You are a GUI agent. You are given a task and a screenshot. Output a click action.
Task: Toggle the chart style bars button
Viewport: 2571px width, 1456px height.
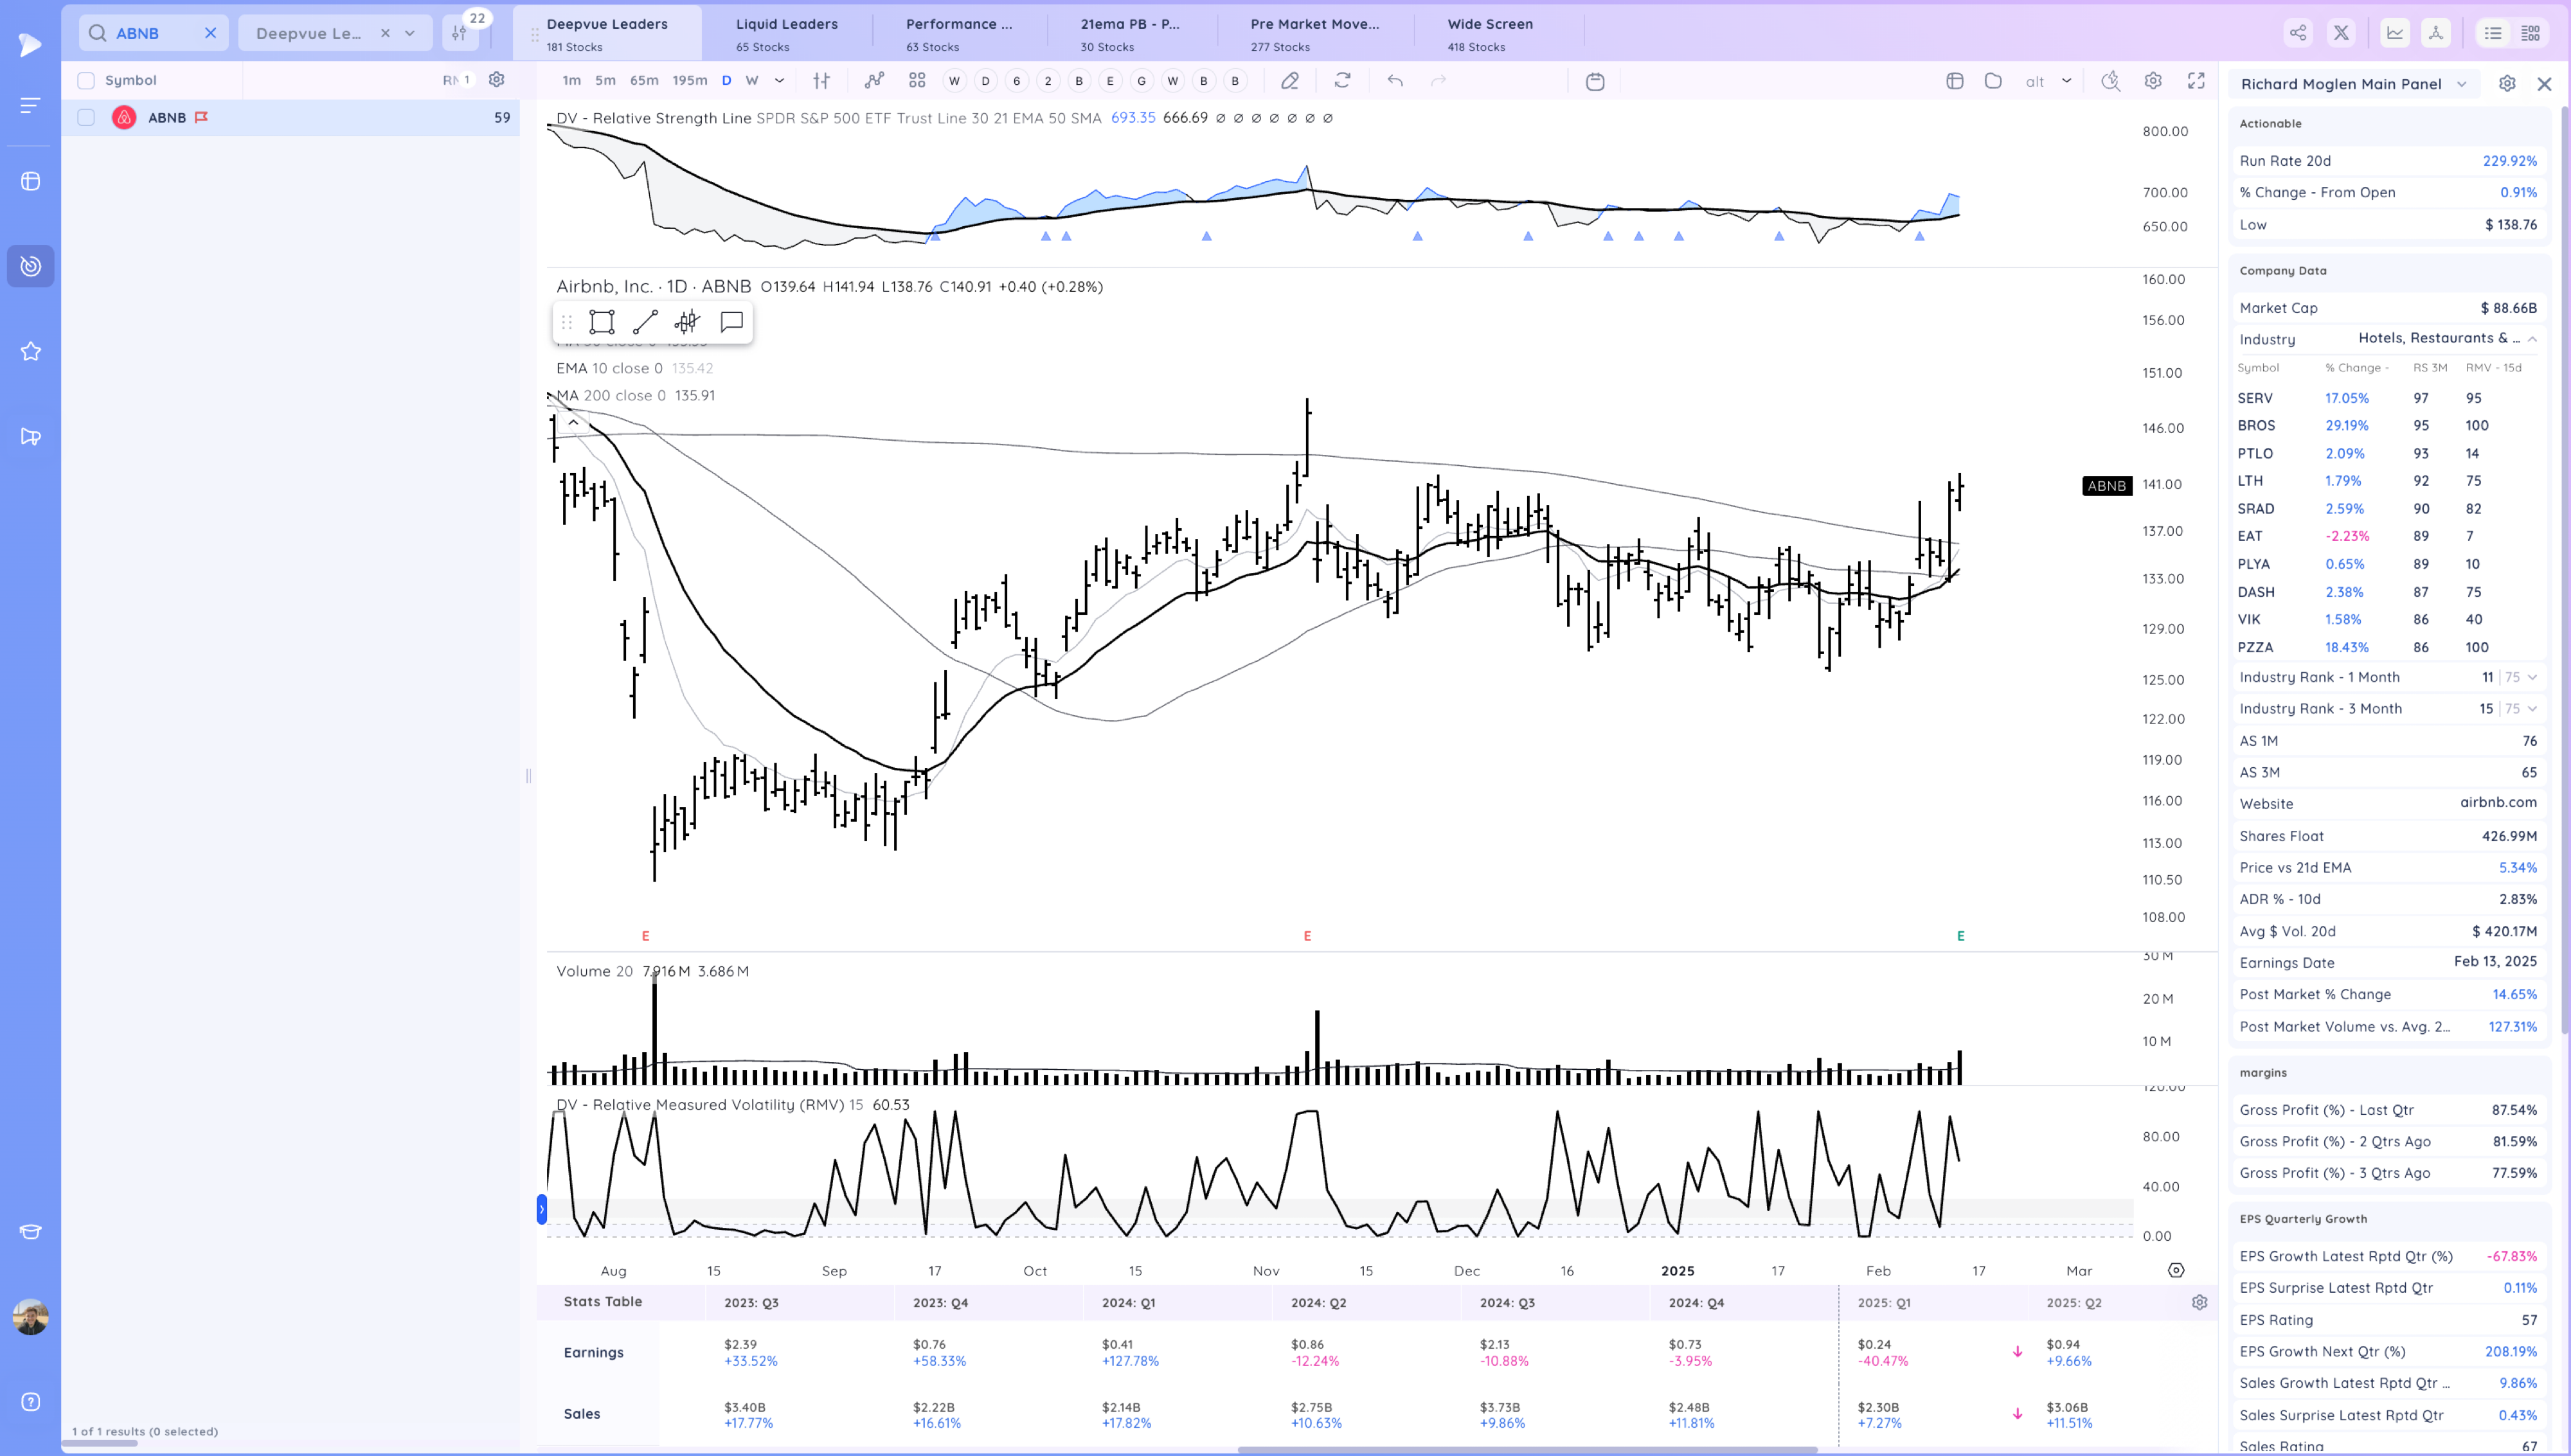(821, 81)
